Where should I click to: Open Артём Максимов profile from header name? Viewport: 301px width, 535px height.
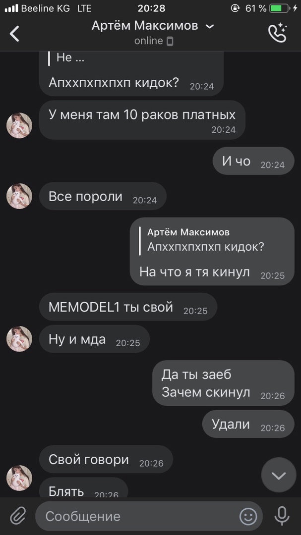[145, 26]
